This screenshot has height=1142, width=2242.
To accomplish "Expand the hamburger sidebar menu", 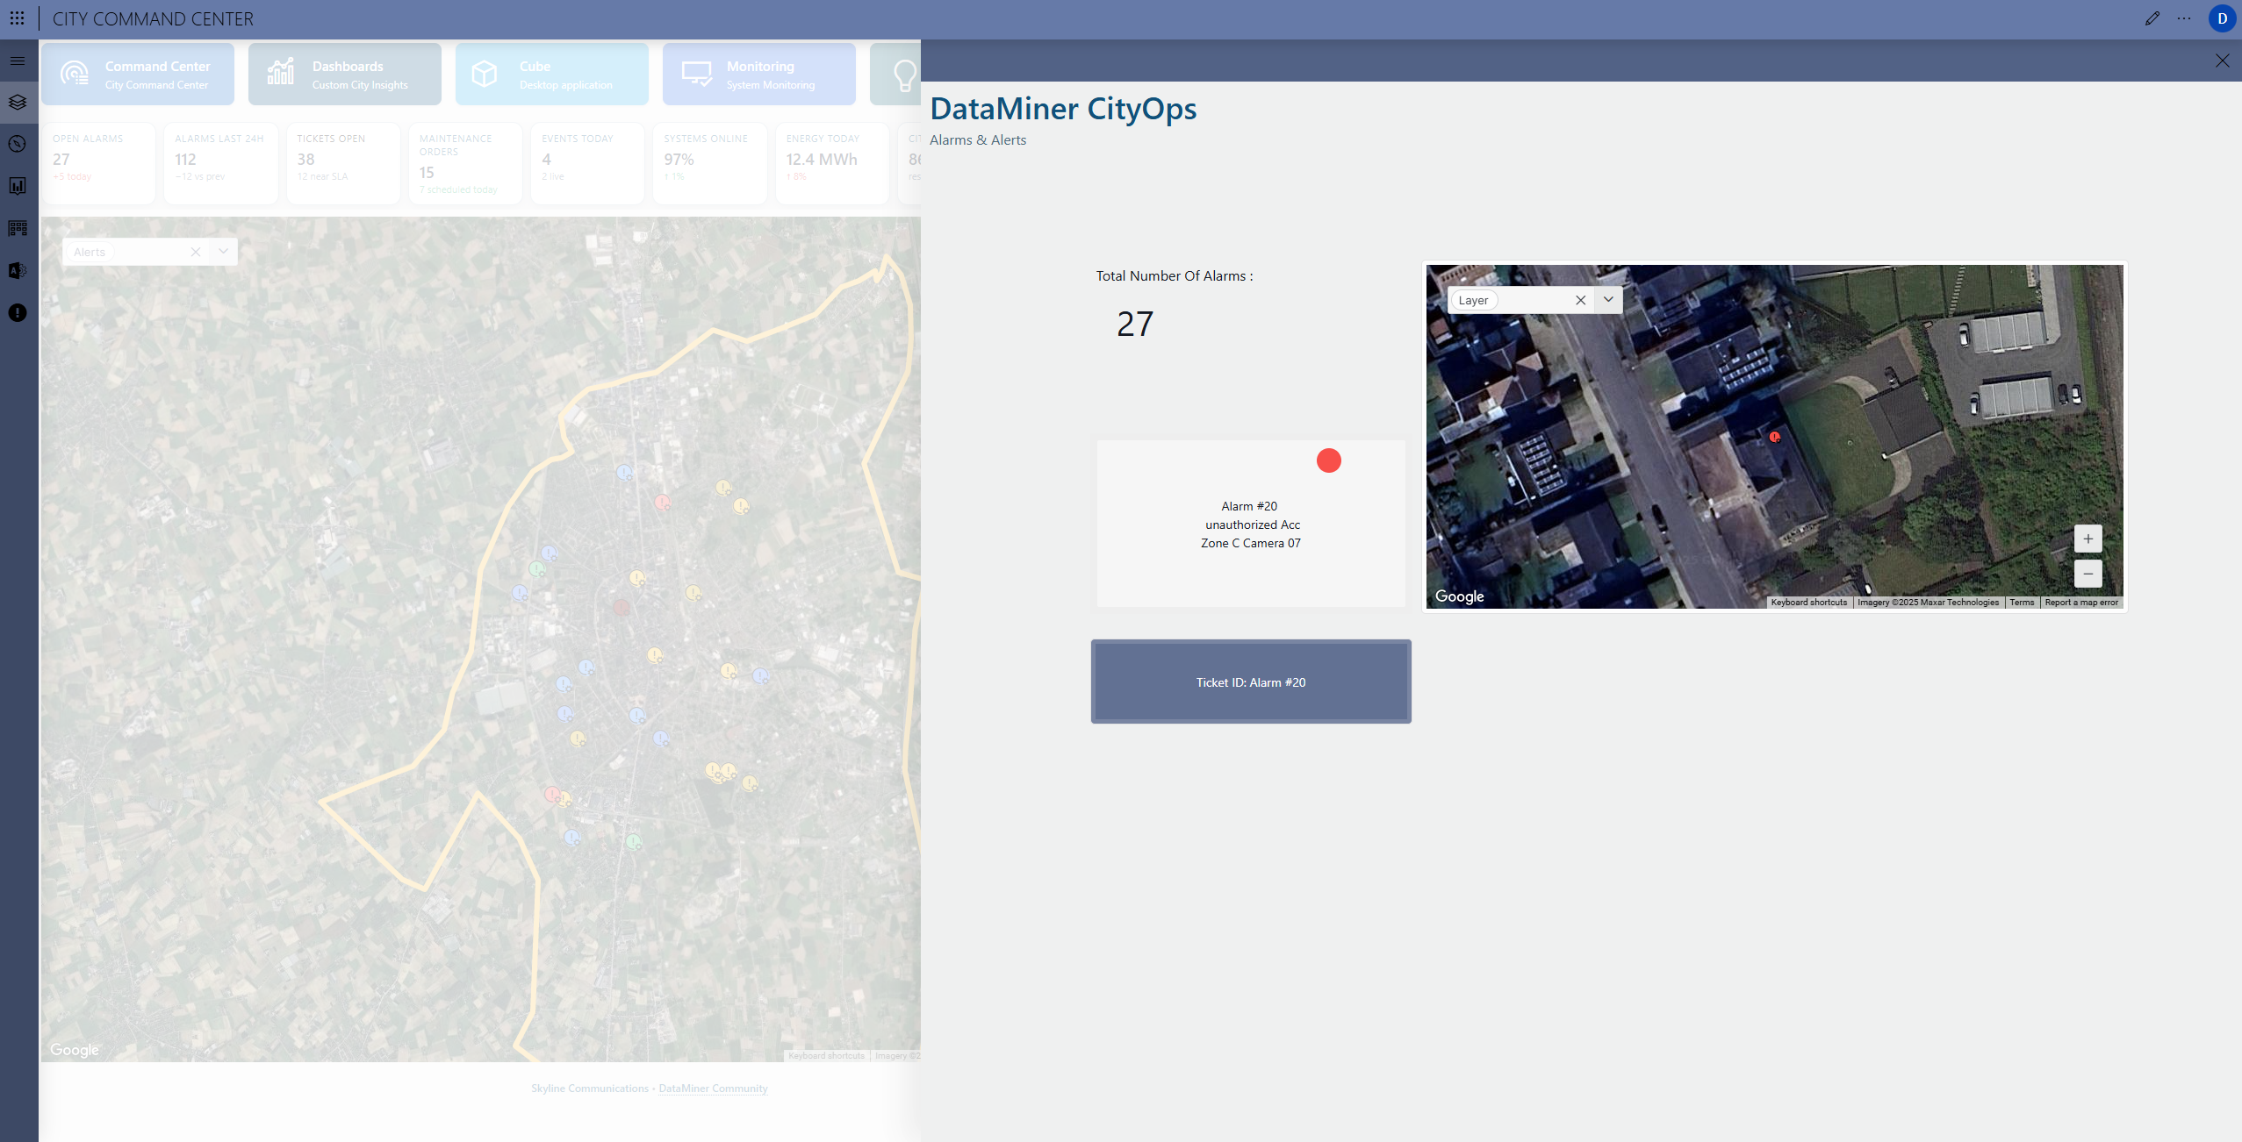I will click(18, 61).
